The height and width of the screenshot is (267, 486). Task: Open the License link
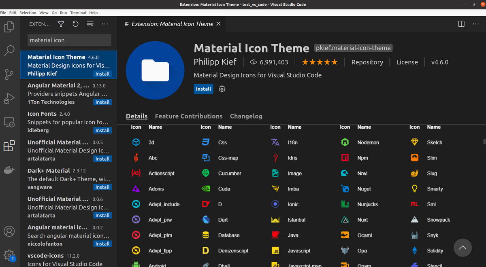(407, 62)
